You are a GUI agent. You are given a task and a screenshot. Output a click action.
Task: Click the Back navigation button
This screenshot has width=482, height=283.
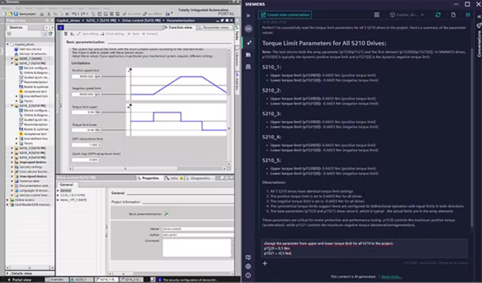pos(133,34)
